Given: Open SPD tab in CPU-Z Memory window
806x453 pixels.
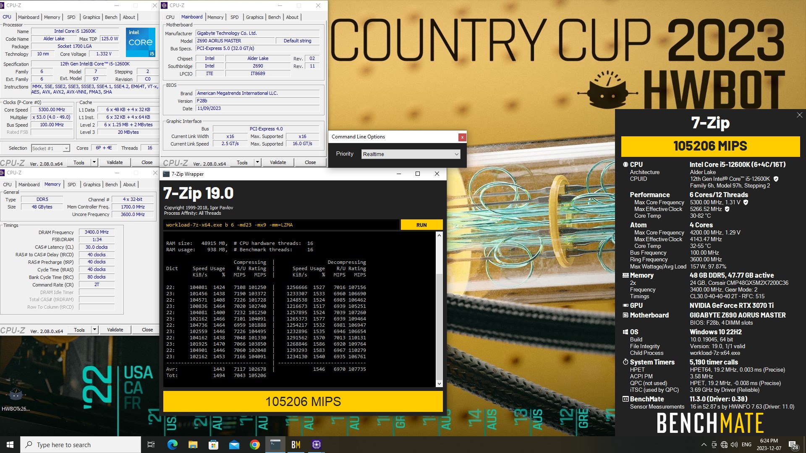Looking at the screenshot, I should click(72, 185).
